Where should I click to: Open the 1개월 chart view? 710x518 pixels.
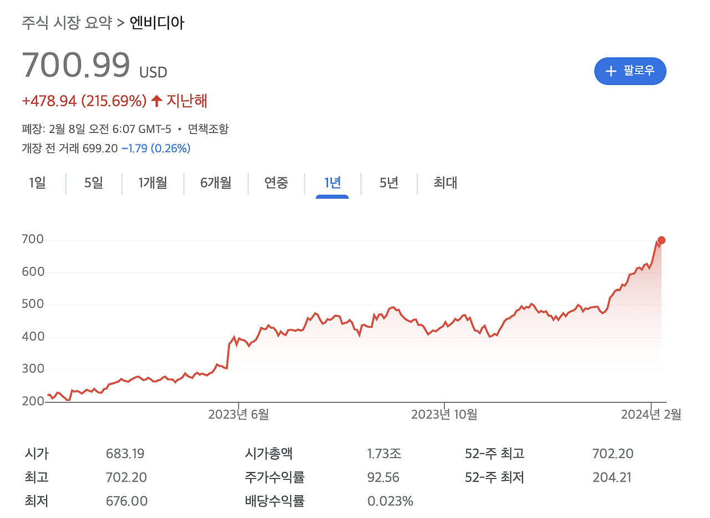(152, 183)
